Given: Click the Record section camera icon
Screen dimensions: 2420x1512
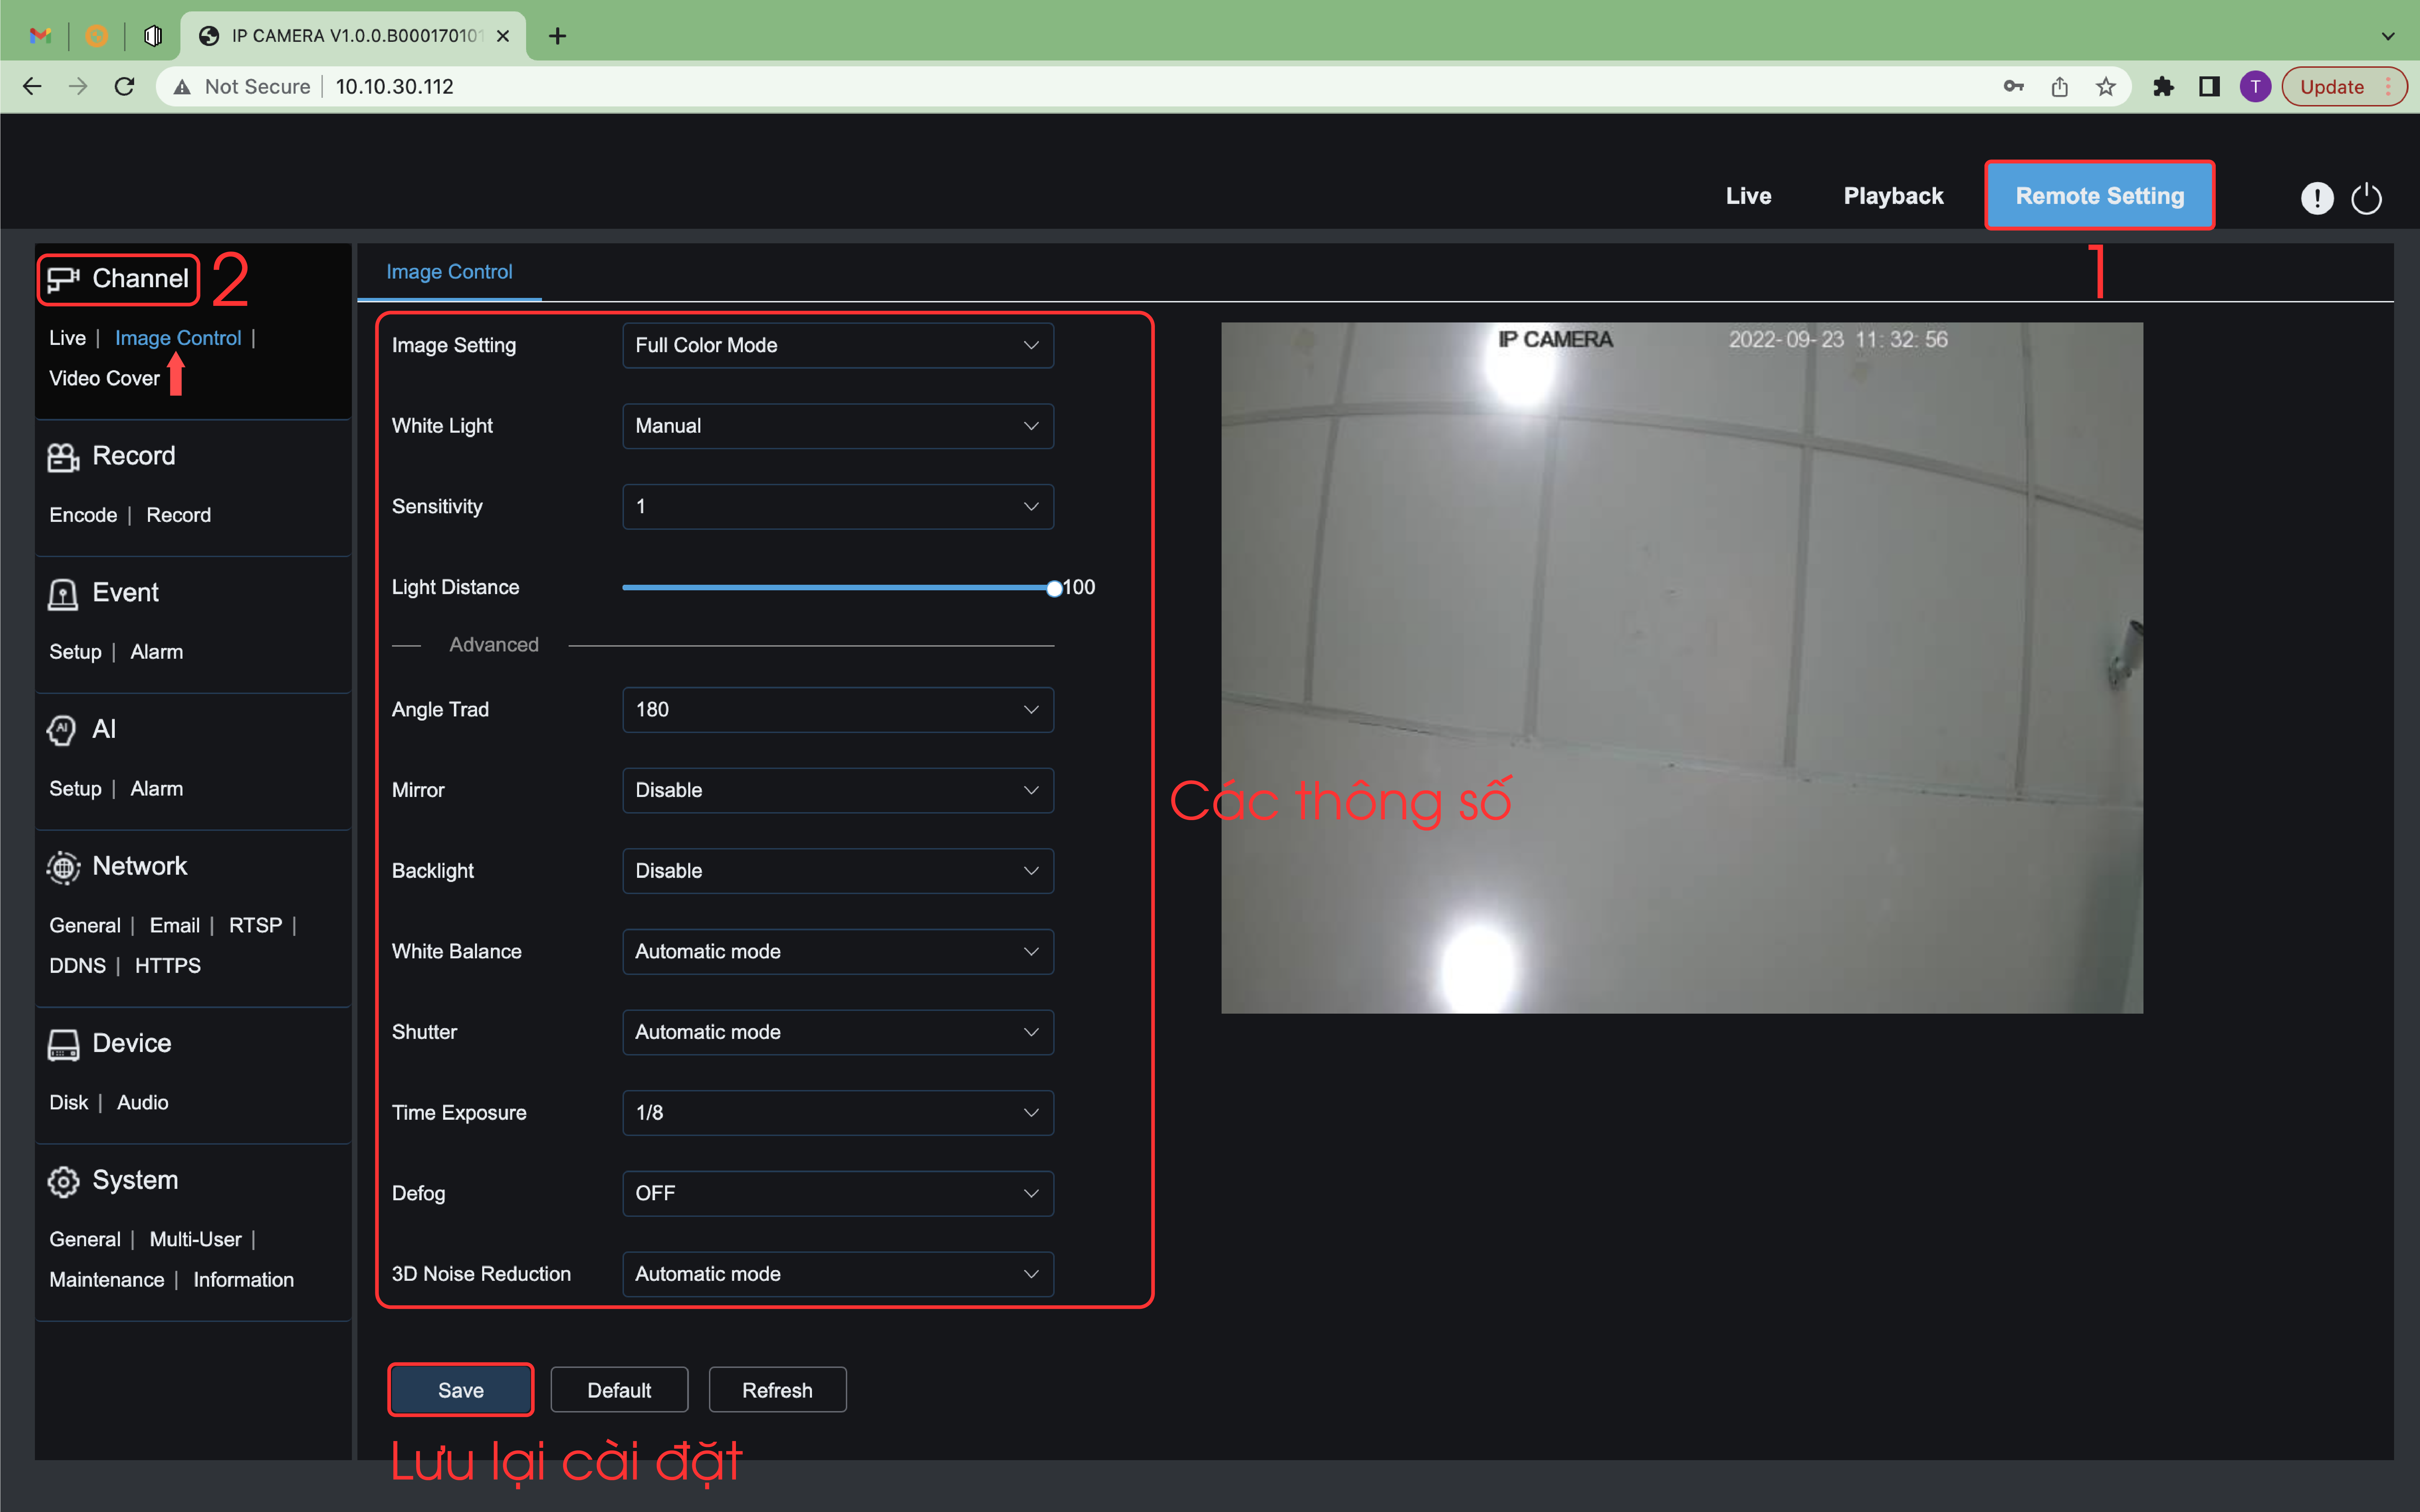Looking at the screenshot, I should click(63, 457).
